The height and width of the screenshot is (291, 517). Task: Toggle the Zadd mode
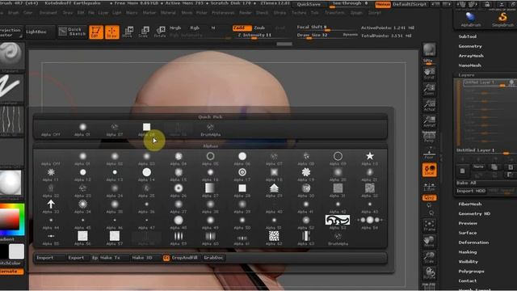[242, 27]
